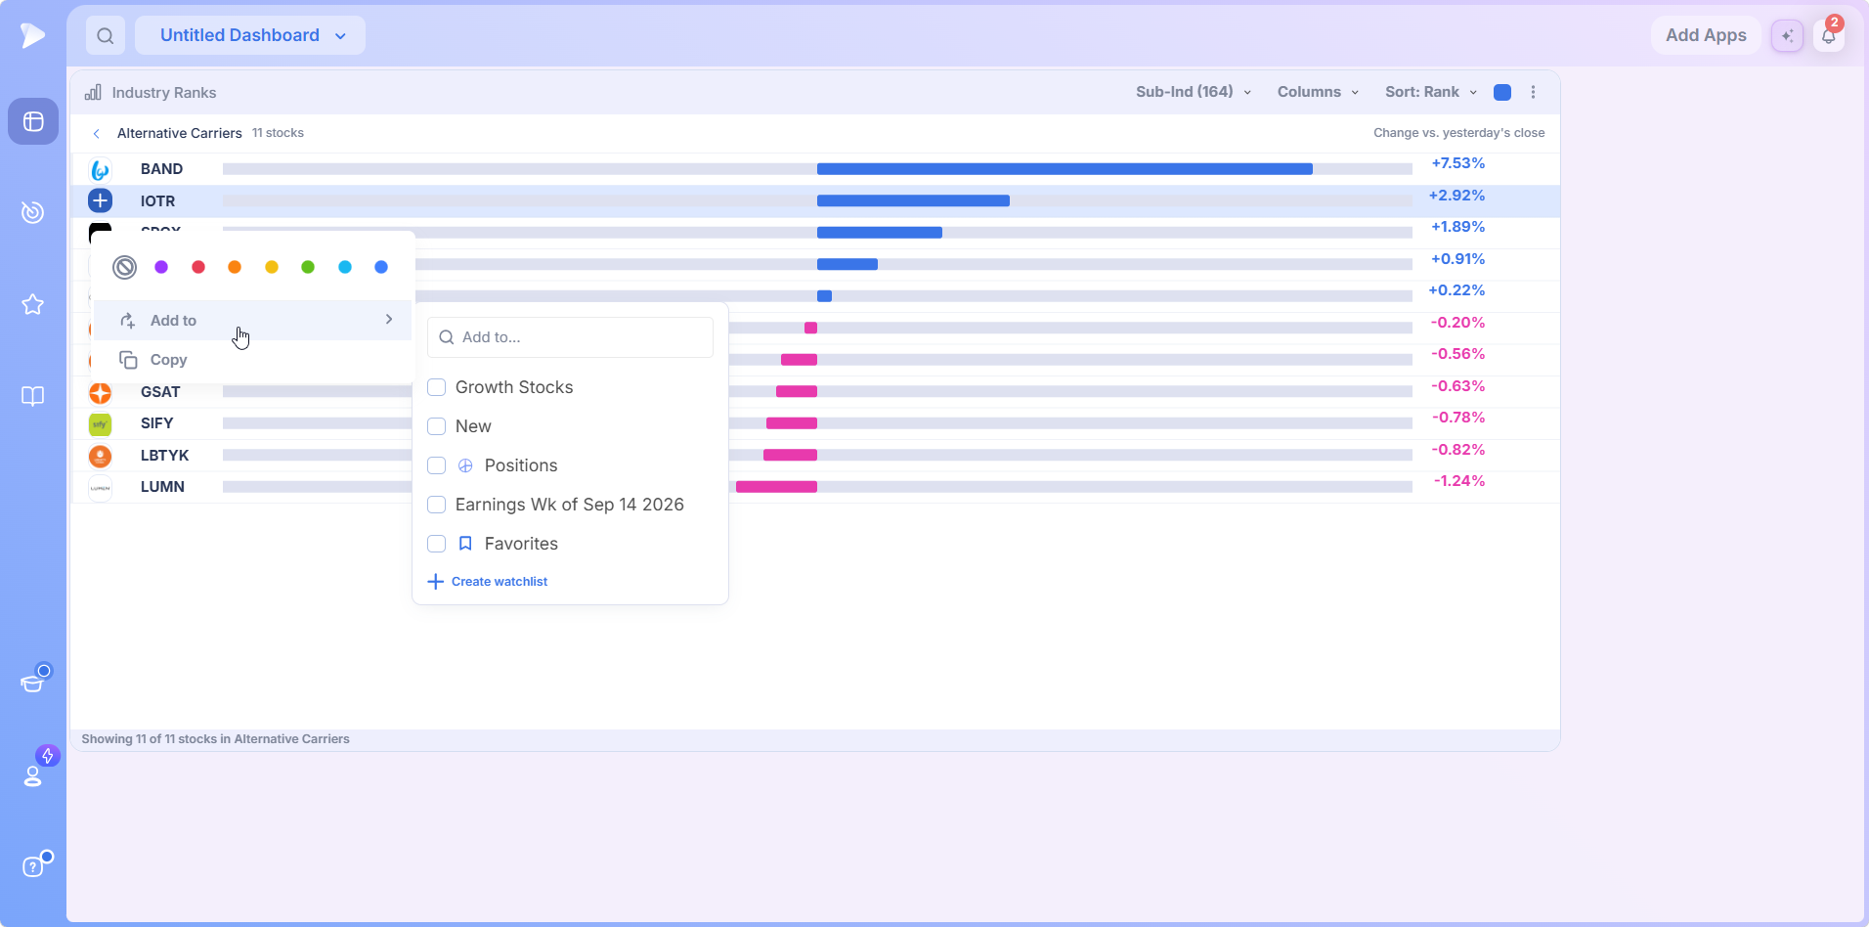
Task: Expand the Add to submenu arrow
Action: click(x=389, y=320)
